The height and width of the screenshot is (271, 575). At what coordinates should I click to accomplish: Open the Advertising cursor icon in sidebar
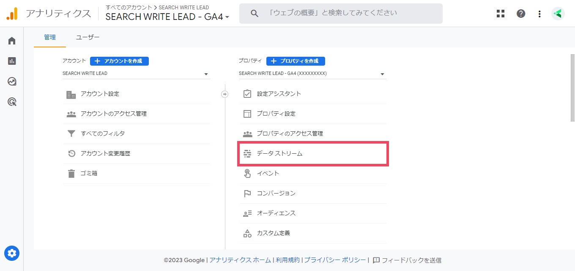tap(12, 102)
